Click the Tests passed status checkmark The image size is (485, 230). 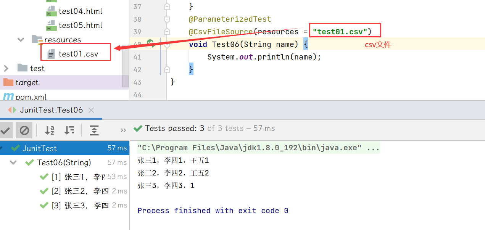[x=138, y=129]
